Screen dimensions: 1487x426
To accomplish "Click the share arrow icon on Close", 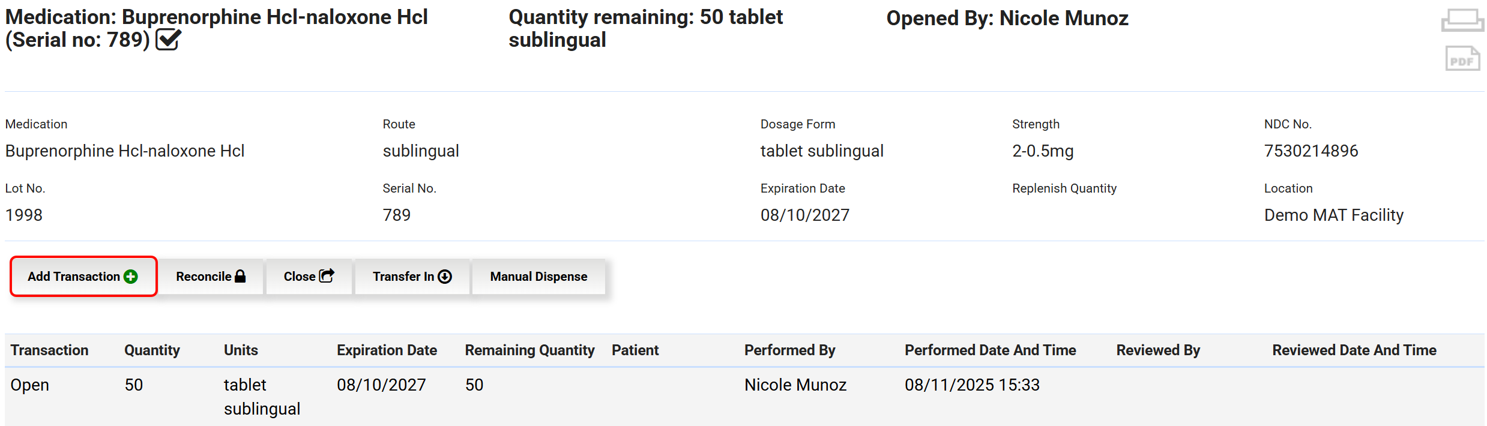I will pyautogui.click(x=327, y=275).
